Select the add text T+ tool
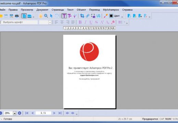Image resolution: width=178 pixels, height=123 pixels. 69,16
